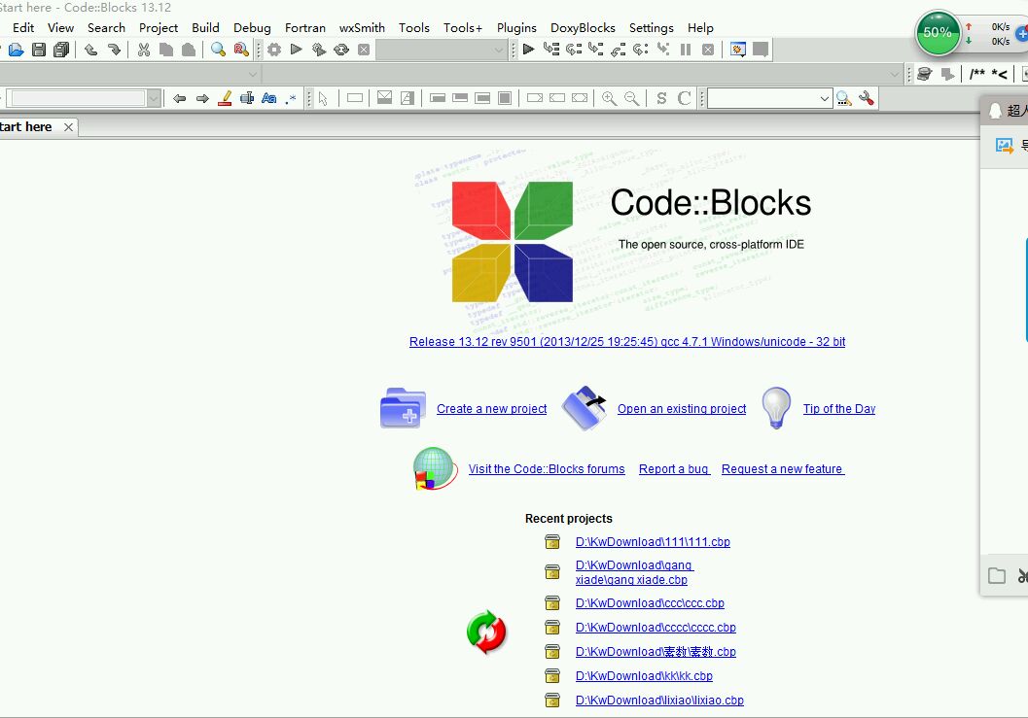Toggle the regular expression search option
This screenshot has width=1028, height=718.
point(291,98)
